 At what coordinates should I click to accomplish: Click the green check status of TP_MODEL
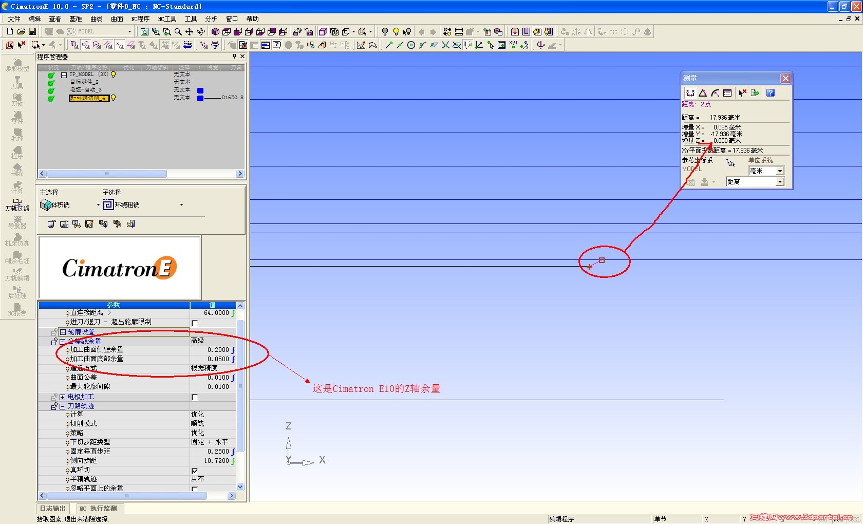point(51,75)
